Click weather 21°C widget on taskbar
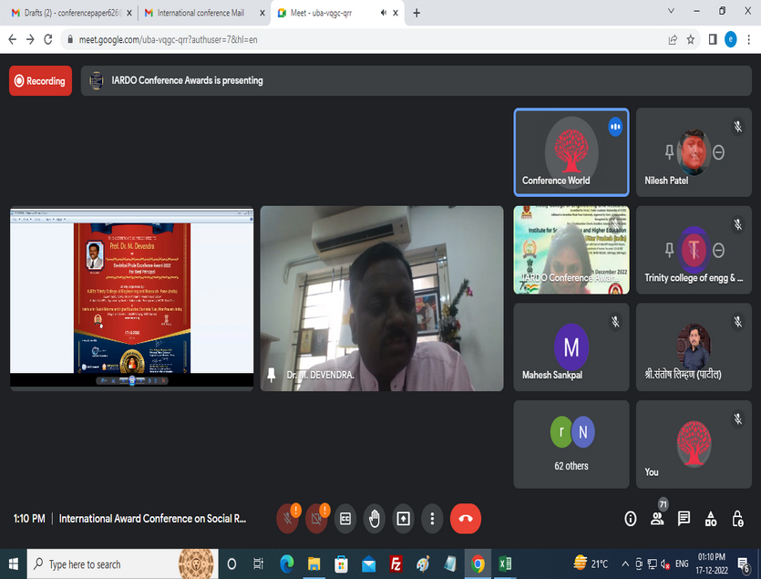The width and height of the screenshot is (761, 579). (x=591, y=563)
